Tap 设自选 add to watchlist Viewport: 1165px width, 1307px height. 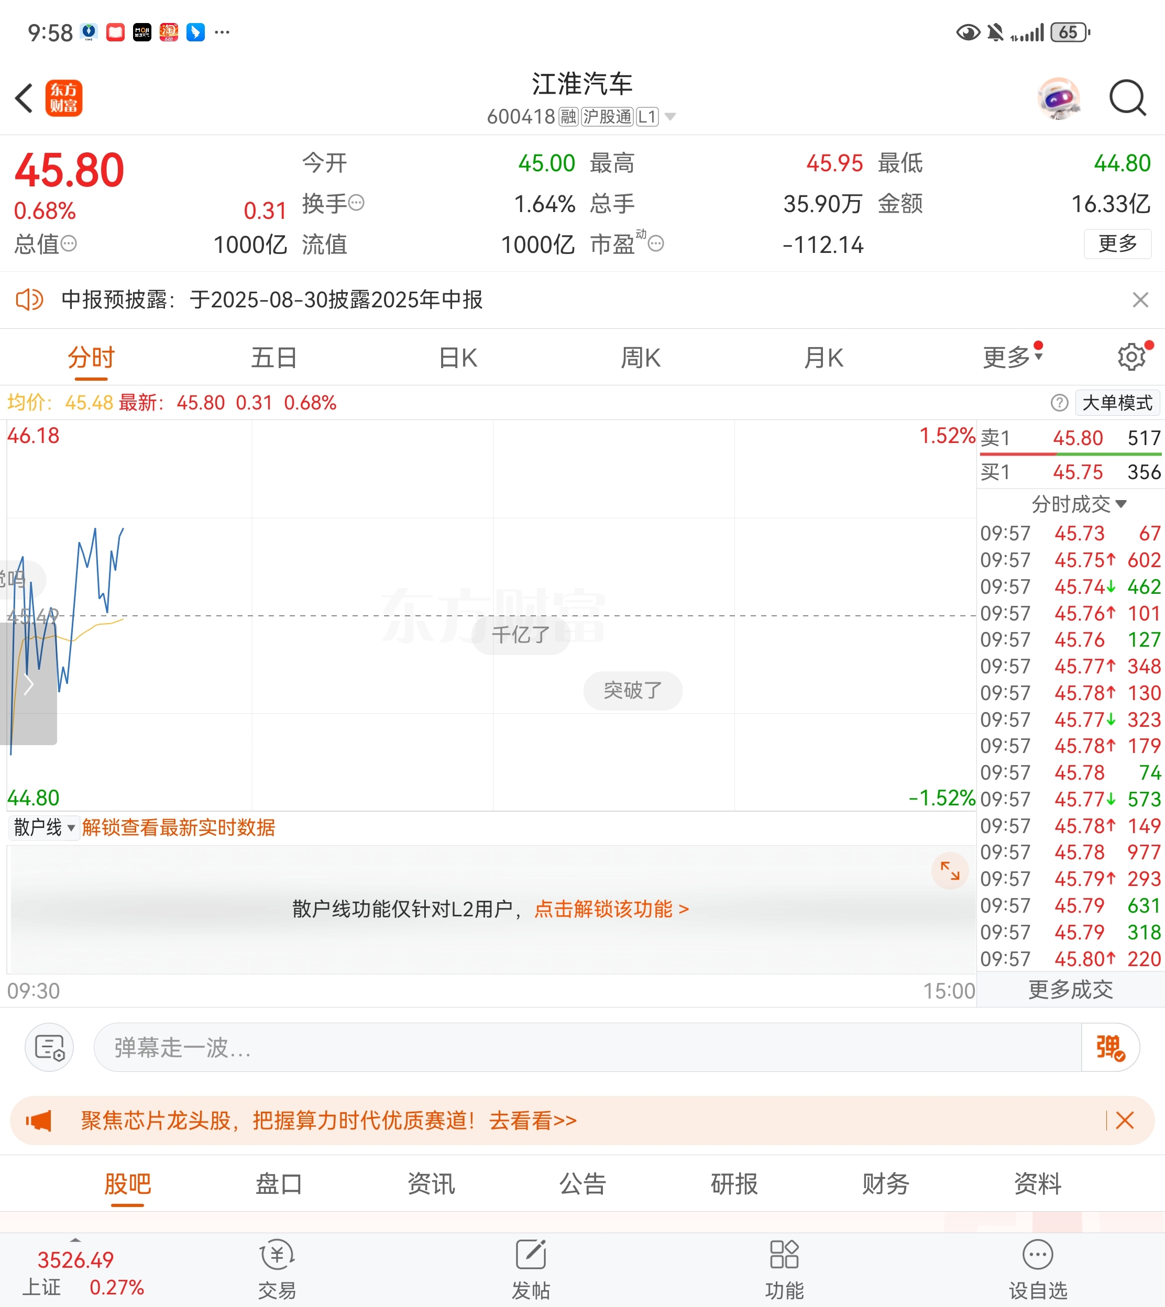coord(1038,1269)
